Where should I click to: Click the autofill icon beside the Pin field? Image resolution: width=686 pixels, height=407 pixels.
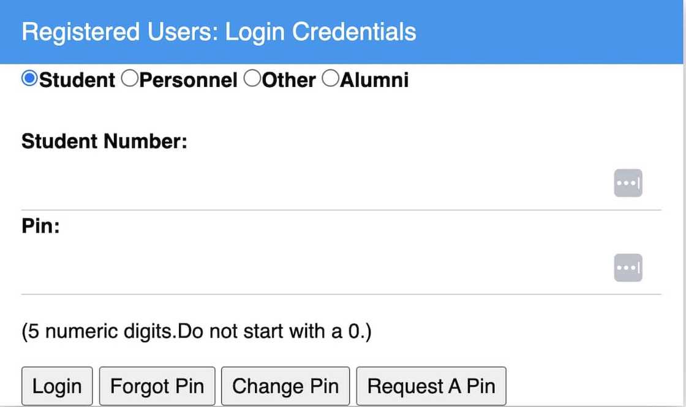628,267
